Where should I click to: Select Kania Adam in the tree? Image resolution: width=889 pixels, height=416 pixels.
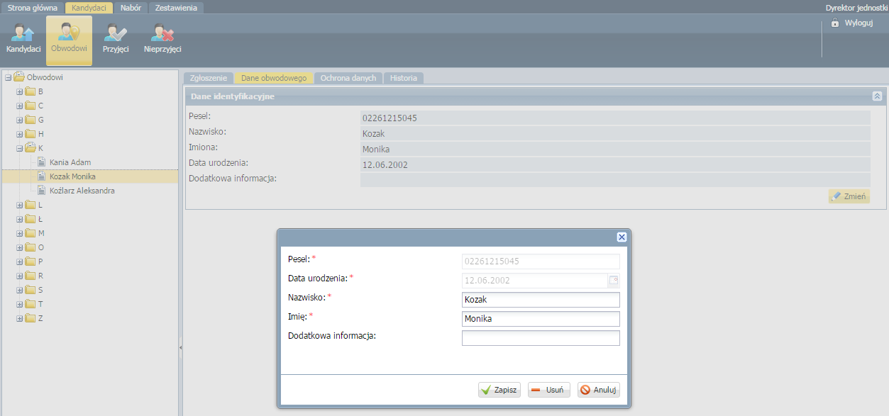[x=70, y=162]
